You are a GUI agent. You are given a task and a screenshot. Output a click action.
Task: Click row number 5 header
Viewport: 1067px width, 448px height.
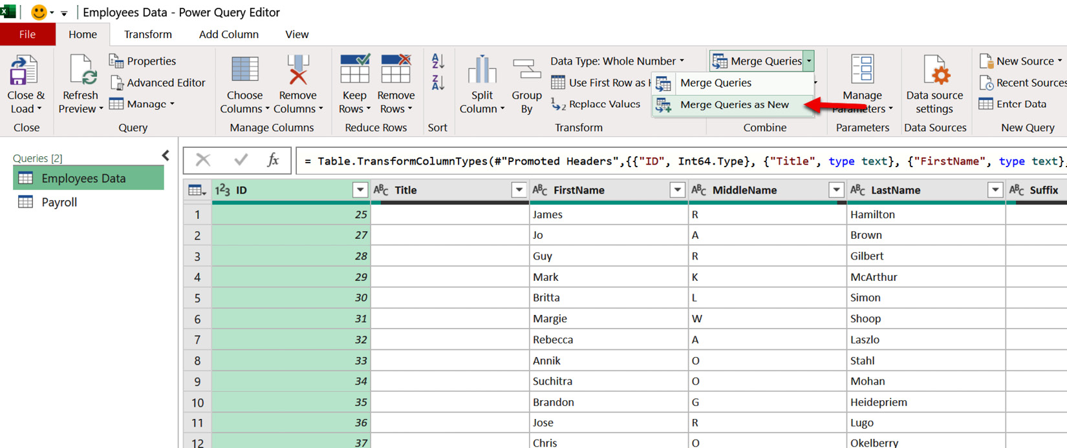197,298
